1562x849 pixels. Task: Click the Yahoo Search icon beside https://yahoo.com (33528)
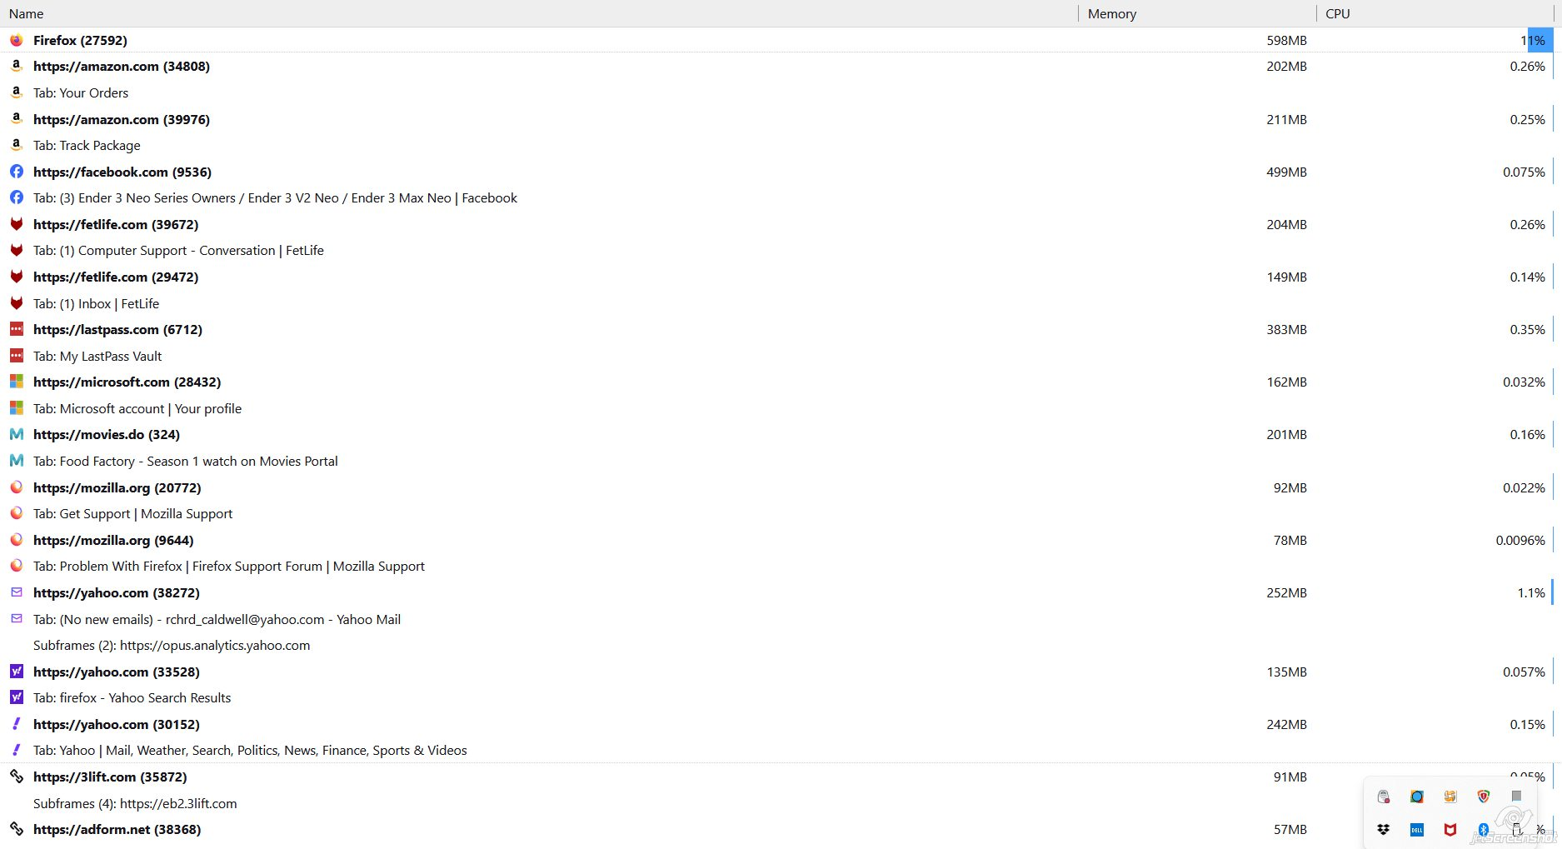pyautogui.click(x=16, y=671)
